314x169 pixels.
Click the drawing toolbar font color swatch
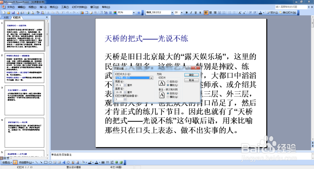coord(96,162)
